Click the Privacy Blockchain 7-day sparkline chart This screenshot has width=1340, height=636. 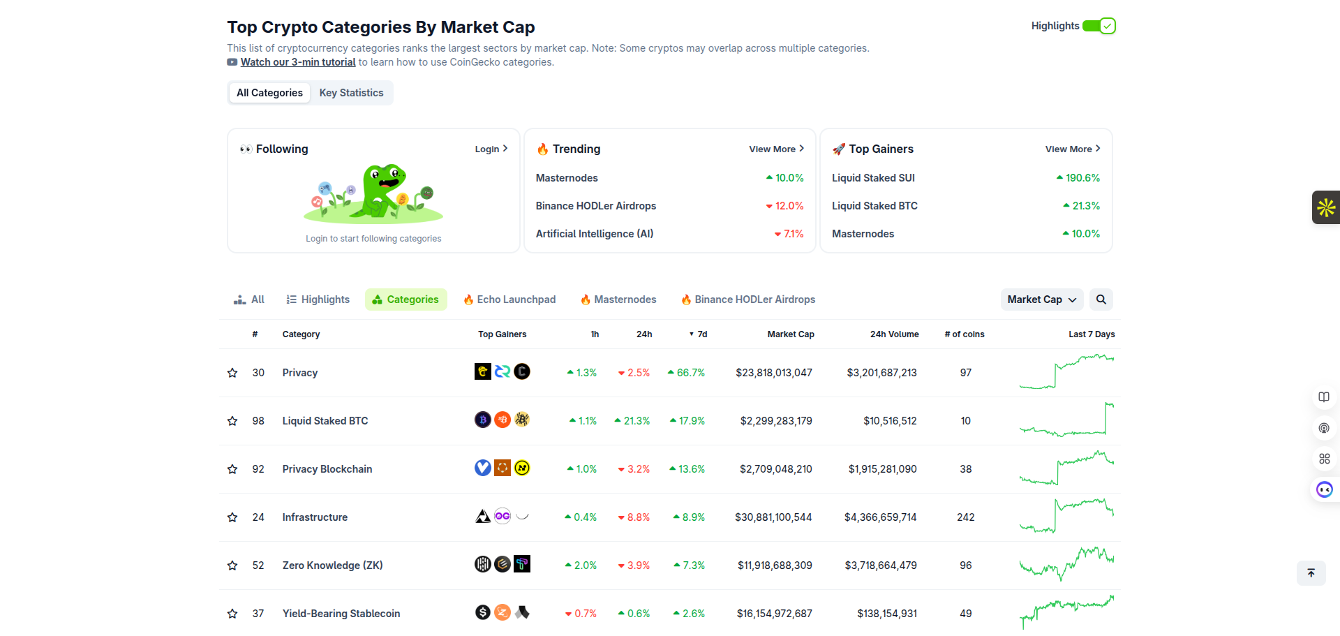click(1066, 468)
